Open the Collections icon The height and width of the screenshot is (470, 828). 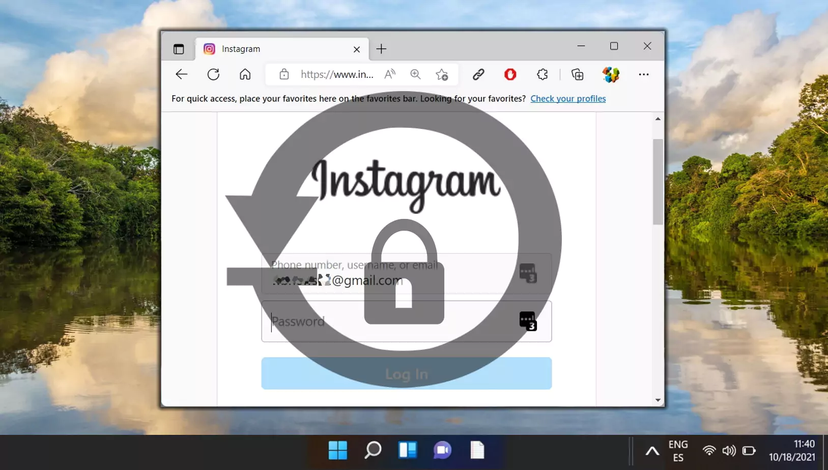click(577, 74)
